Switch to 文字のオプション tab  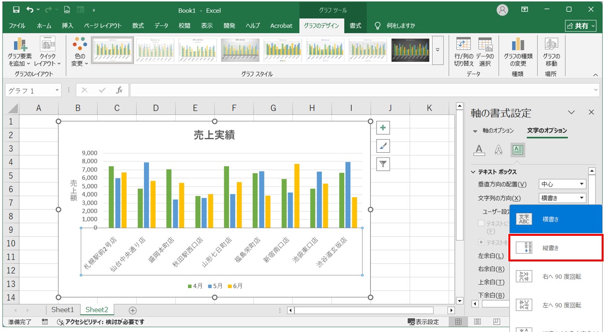point(547,130)
